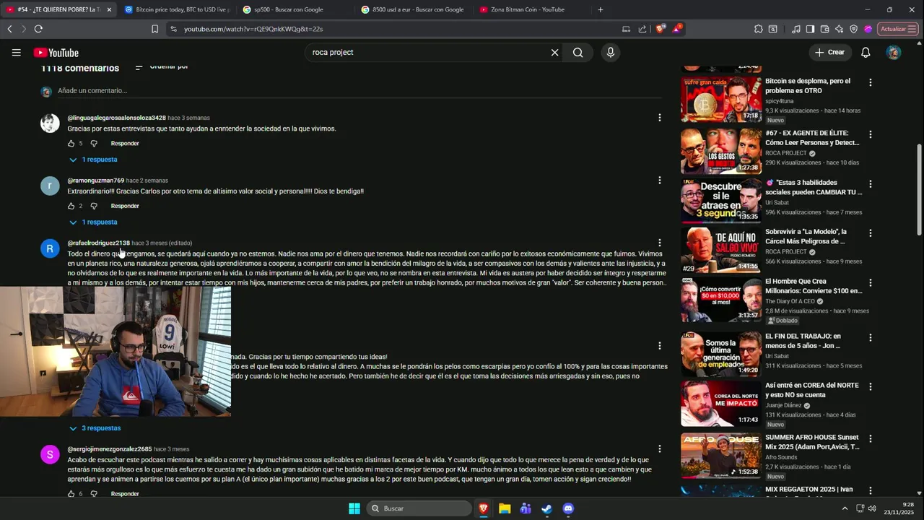The width and height of the screenshot is (924, 520).
Task: Open a new browser tab
Action: (600, 9)
